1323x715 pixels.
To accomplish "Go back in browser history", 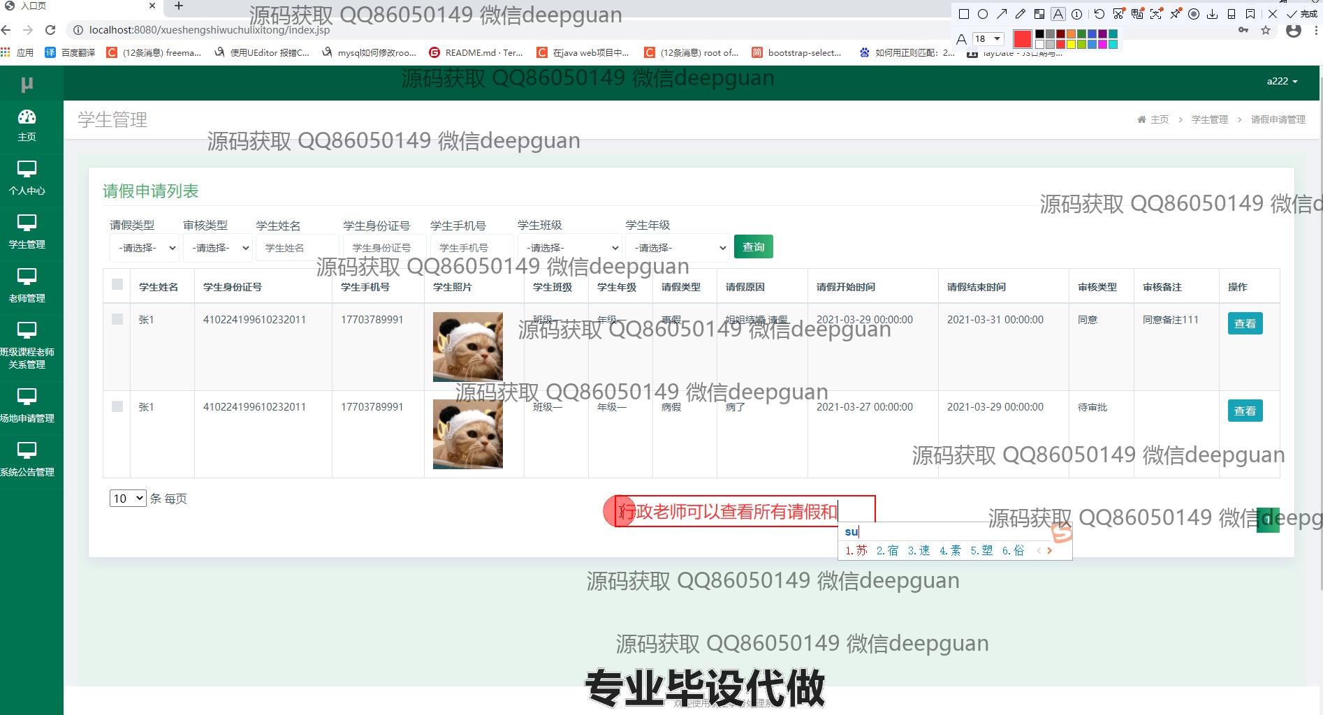I will pyautogui.click(x=6, y=30).
